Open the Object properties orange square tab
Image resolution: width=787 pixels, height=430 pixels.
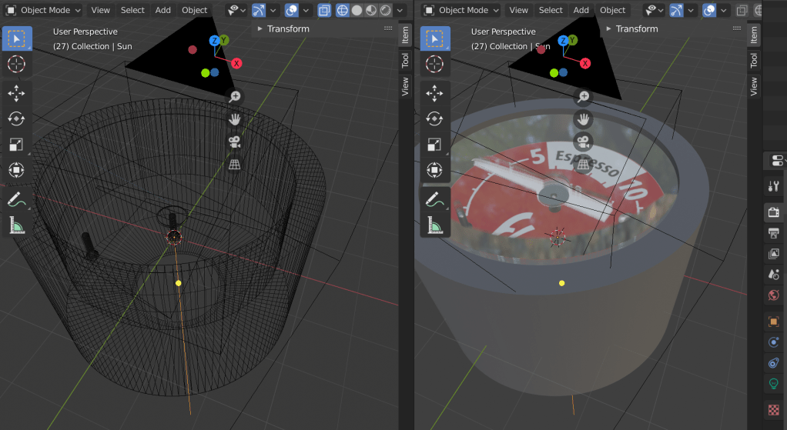pos(773,322)
